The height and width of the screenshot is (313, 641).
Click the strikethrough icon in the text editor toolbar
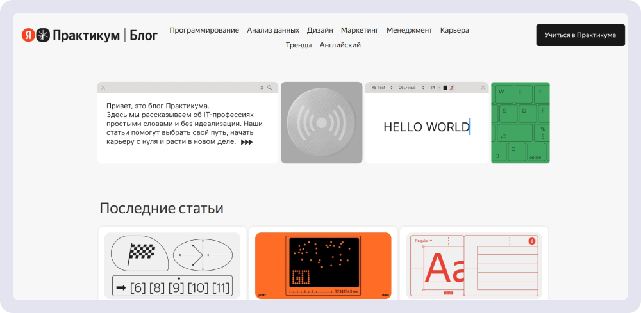click(x=453, y=88)
